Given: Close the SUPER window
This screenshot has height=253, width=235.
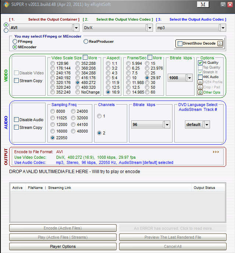Looking at the screenshot, I should click(x=230, y=5).
